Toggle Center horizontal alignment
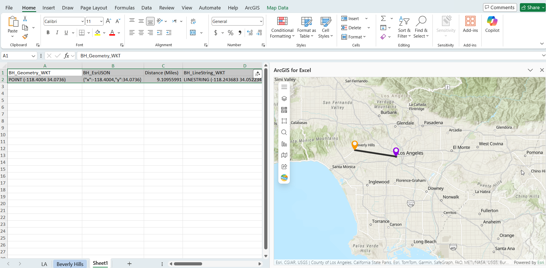This screenshot has width=546, height=268. click(x=141, y=33)
